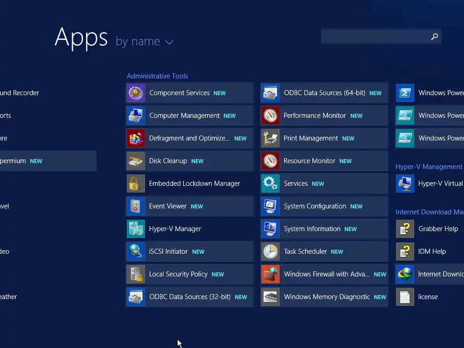Screen dimensions: 464x348
Task: Click the ODBC Data Sources (32-bit) icon
Action: (136, 297)
